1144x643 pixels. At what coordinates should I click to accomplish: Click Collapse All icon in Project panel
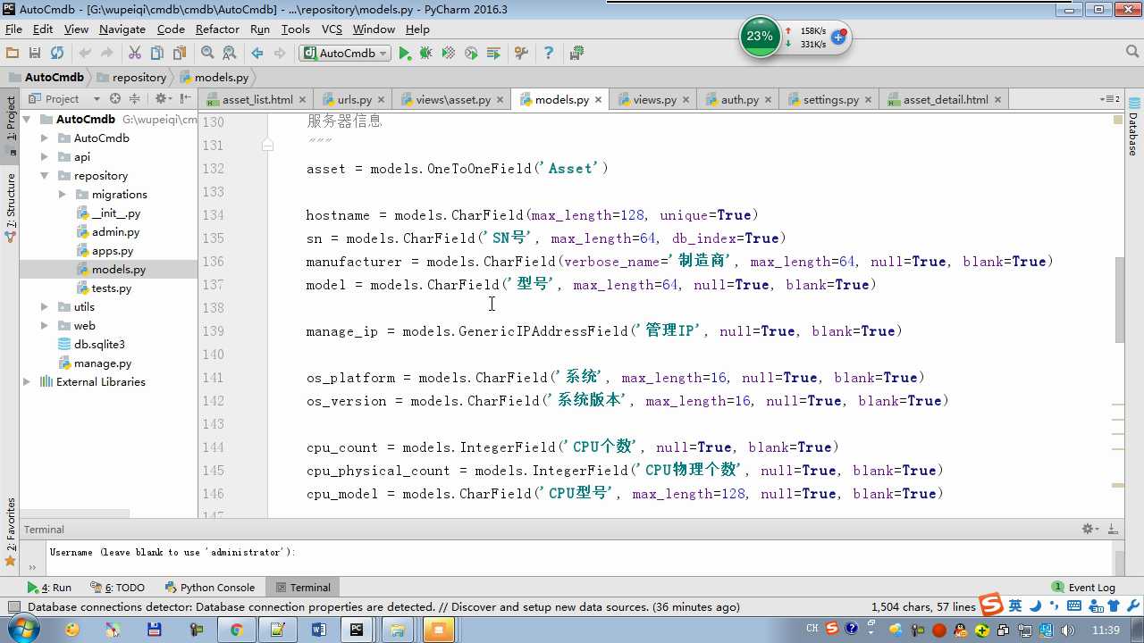pos(135,99)
